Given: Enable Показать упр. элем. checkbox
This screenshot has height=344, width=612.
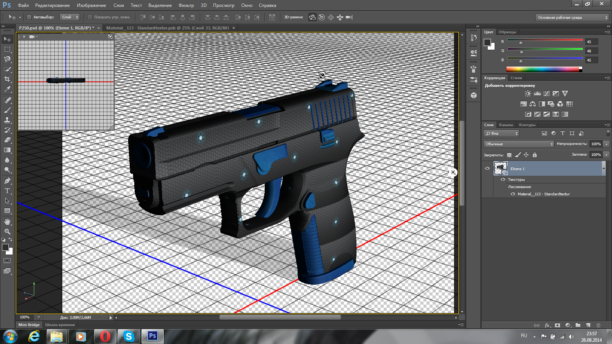Looking at the screenshot, I should [90, 17].
